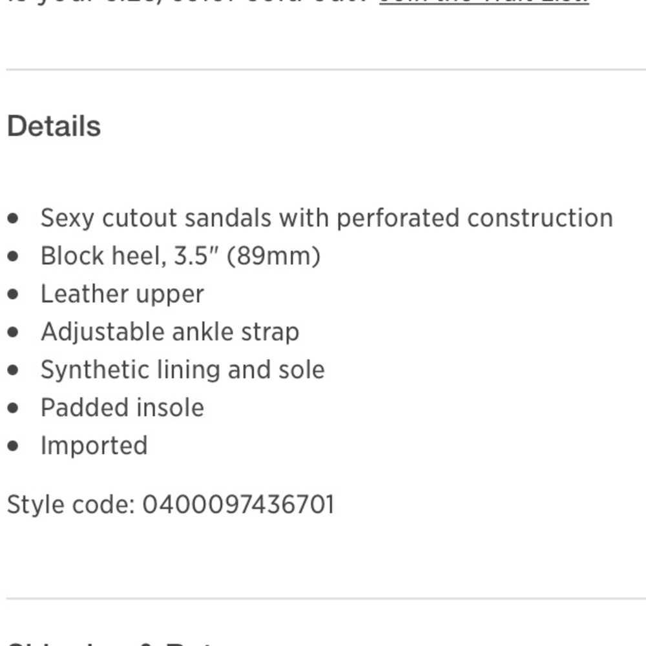Click the bullet next to Padded insole
Screen dimensions: 646x646
(14, 408)
